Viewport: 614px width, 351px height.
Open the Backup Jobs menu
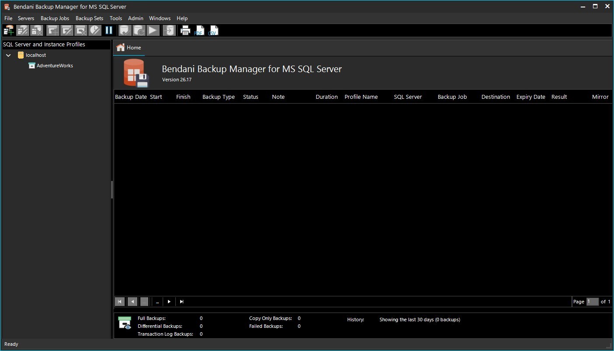55,18
